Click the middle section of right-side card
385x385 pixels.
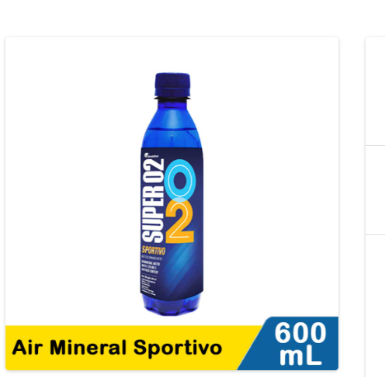(375, 190)
